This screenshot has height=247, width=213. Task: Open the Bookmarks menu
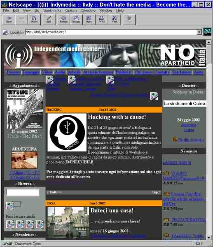tap(52, 11)
